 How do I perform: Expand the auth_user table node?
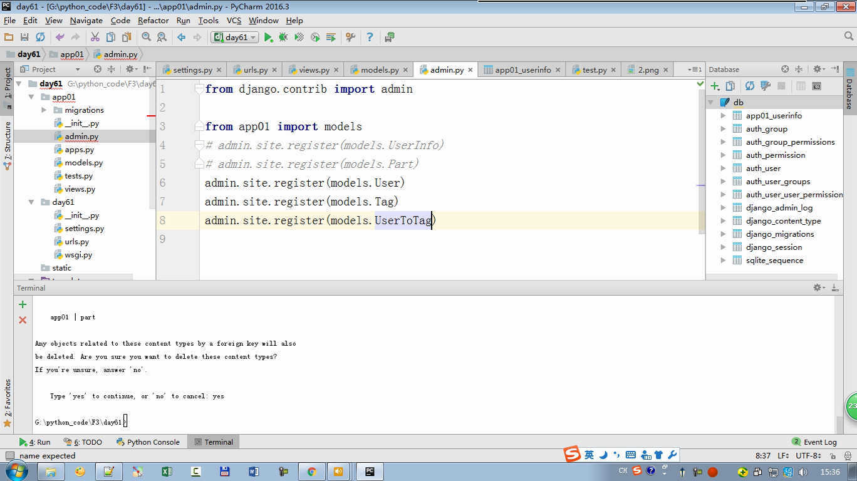click(723, 168)
